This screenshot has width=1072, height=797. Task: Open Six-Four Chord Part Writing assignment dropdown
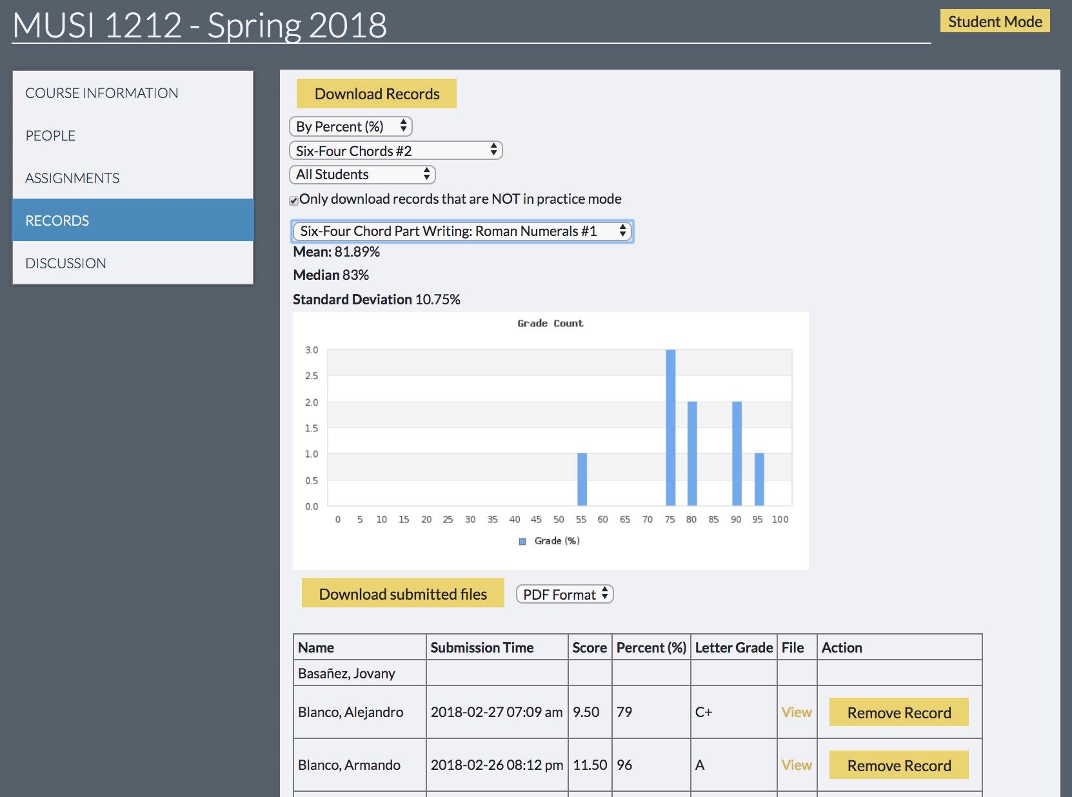point(462,231)
